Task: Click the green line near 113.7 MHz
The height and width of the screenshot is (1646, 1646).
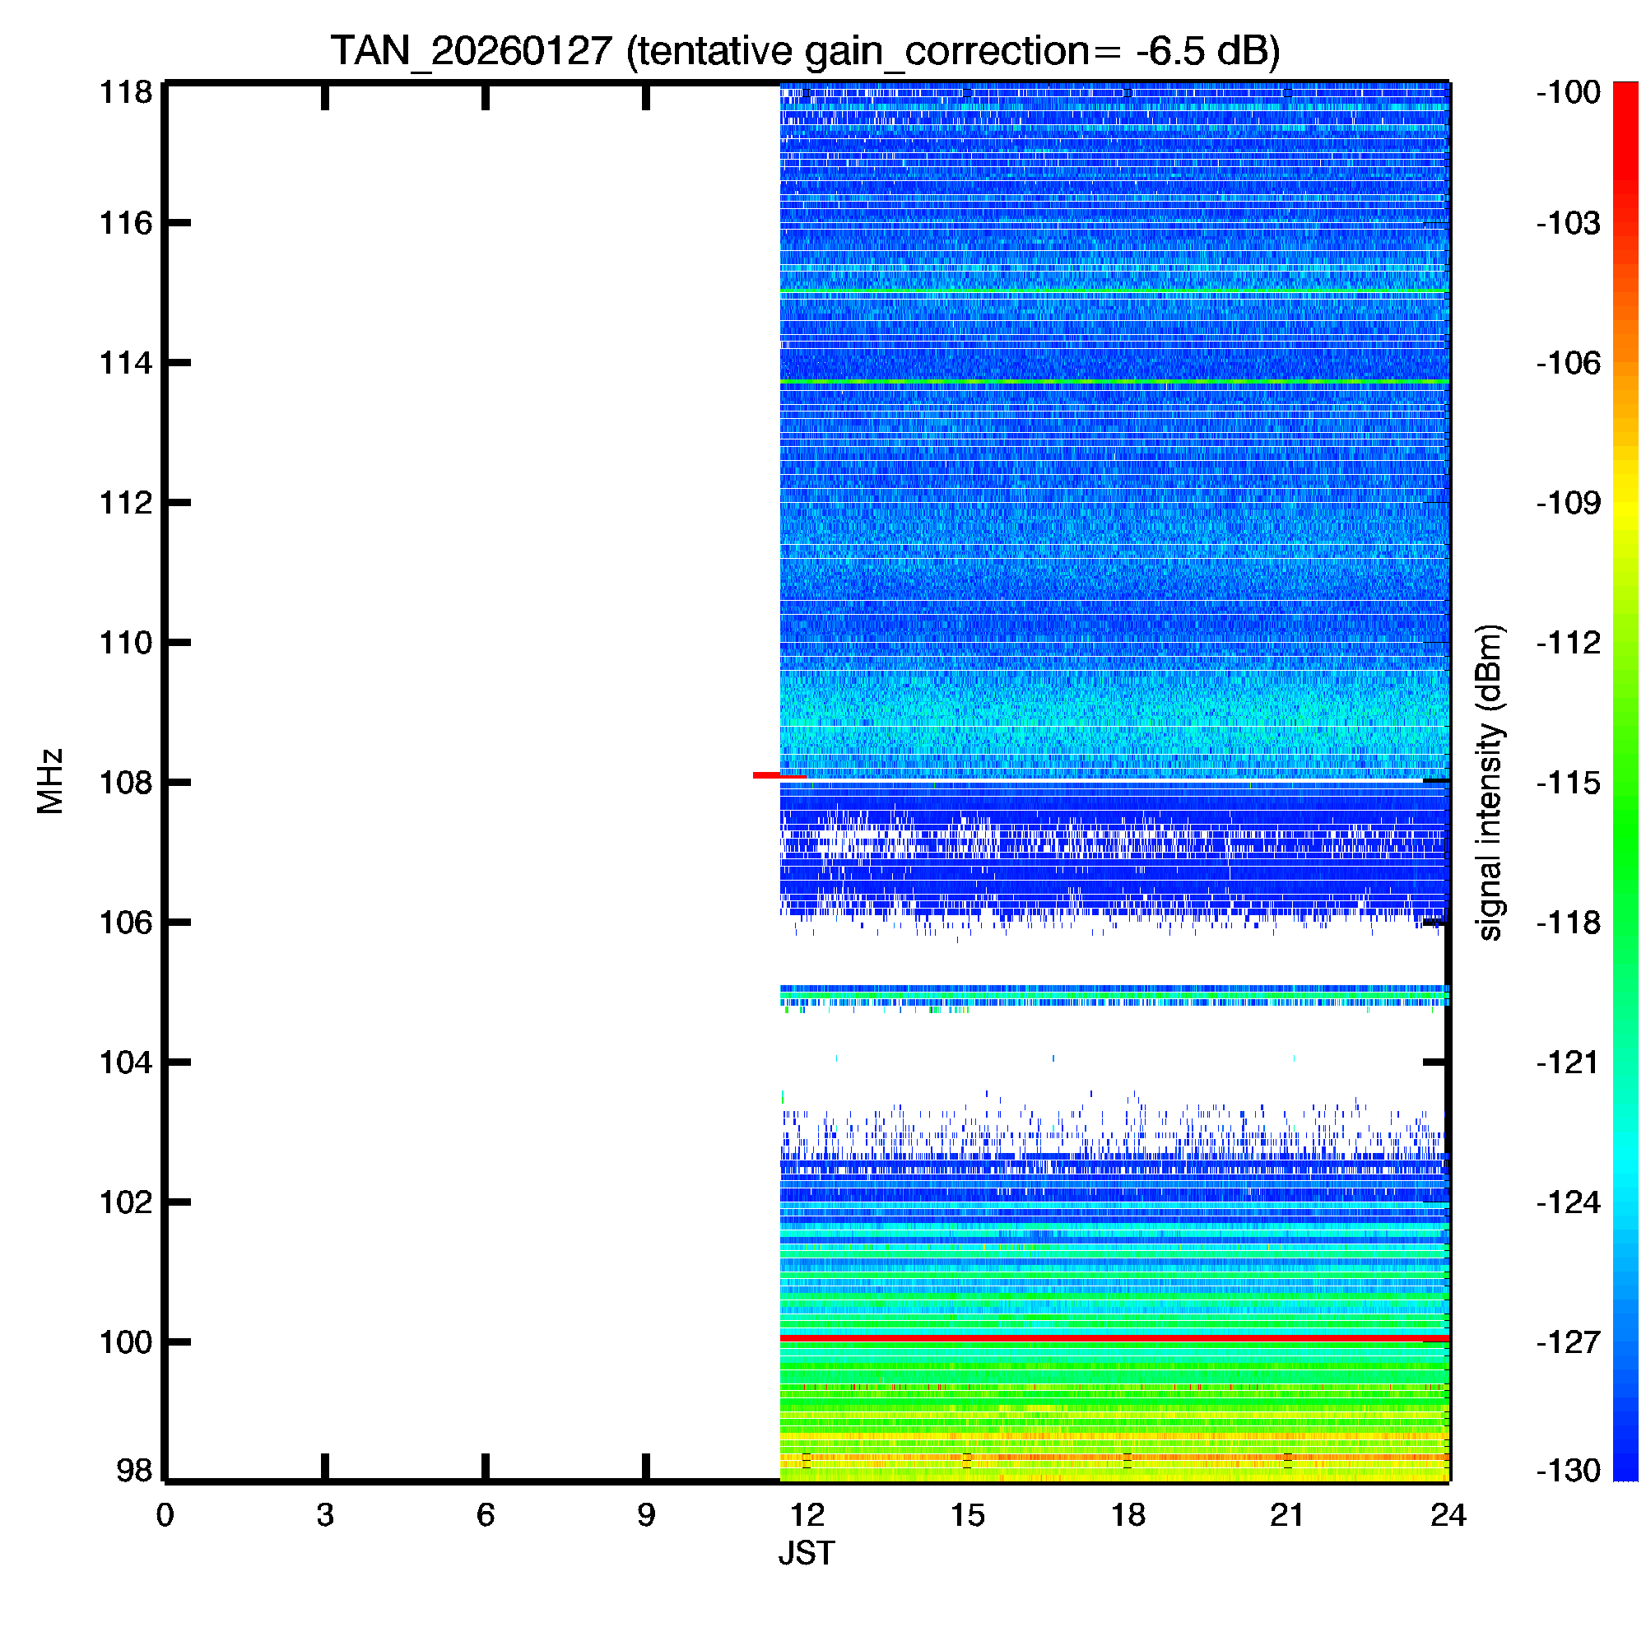Action: pyautogui.click(x=1114, y=382)
